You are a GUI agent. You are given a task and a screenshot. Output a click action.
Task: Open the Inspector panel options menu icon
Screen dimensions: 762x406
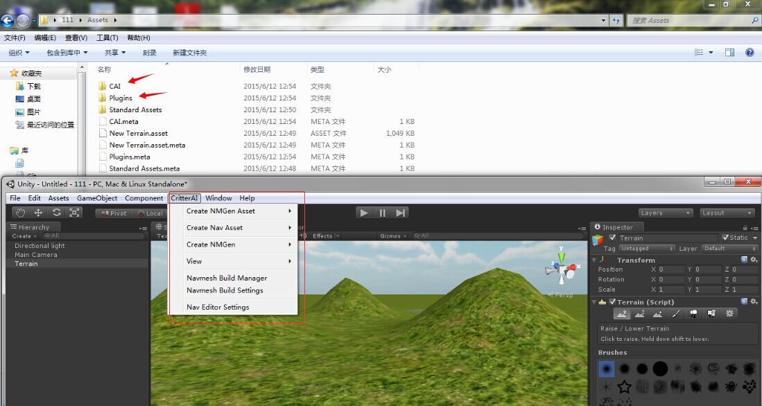pyautogui.click(x=754, y=228)
